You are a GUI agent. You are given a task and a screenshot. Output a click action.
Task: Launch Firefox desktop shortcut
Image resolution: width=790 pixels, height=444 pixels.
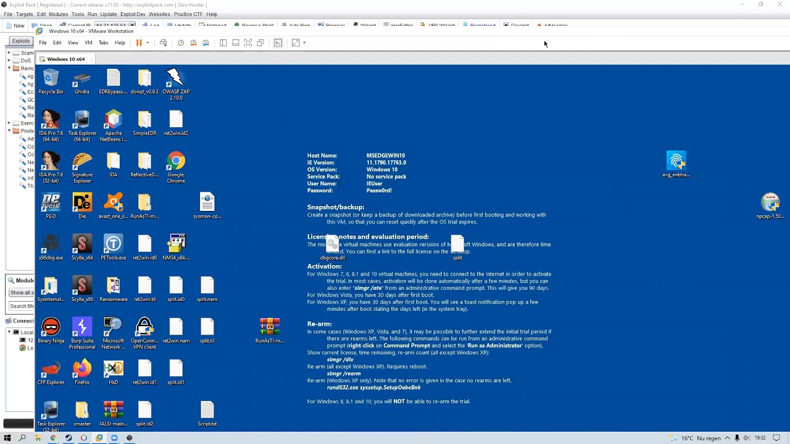[82, 372]
